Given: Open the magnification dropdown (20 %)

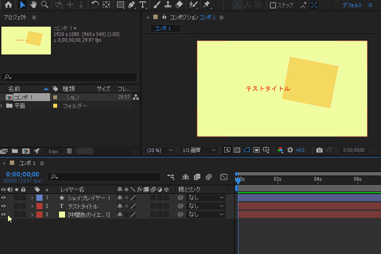Looking at the screenshot, I should point(159,150).
